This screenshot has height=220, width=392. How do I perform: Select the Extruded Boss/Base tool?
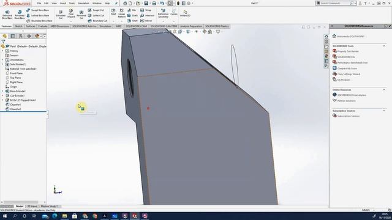tap(7, 15)
